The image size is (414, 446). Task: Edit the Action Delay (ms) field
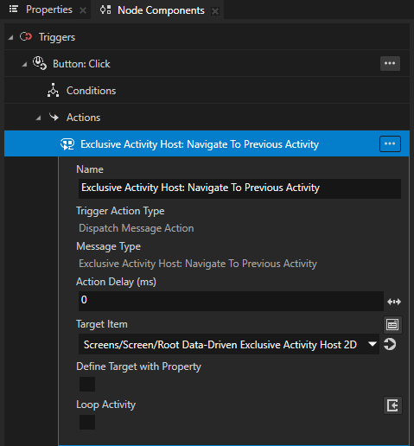[231, 301]
